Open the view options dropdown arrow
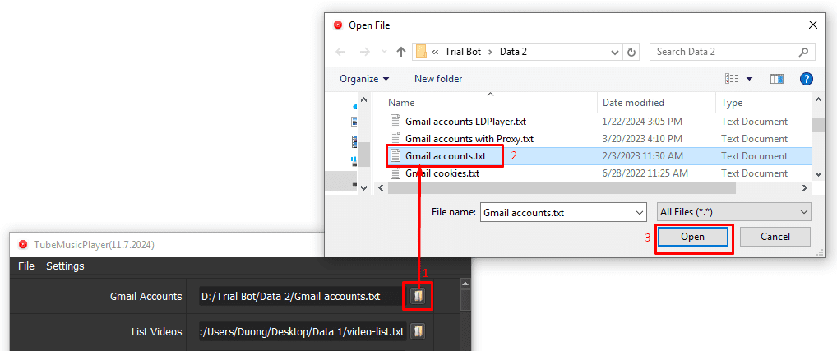The height and width of the screenshot is (351, 837). 749,79
